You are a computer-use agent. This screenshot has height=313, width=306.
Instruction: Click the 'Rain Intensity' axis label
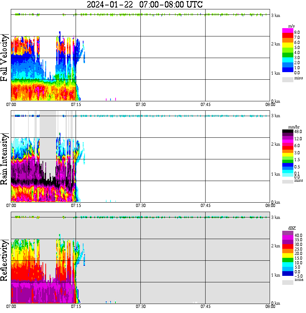click(4, 159)
